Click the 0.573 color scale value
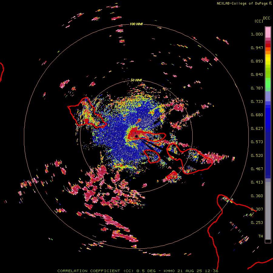The height and width of the screenshot is (273, 273). (257, 142)
